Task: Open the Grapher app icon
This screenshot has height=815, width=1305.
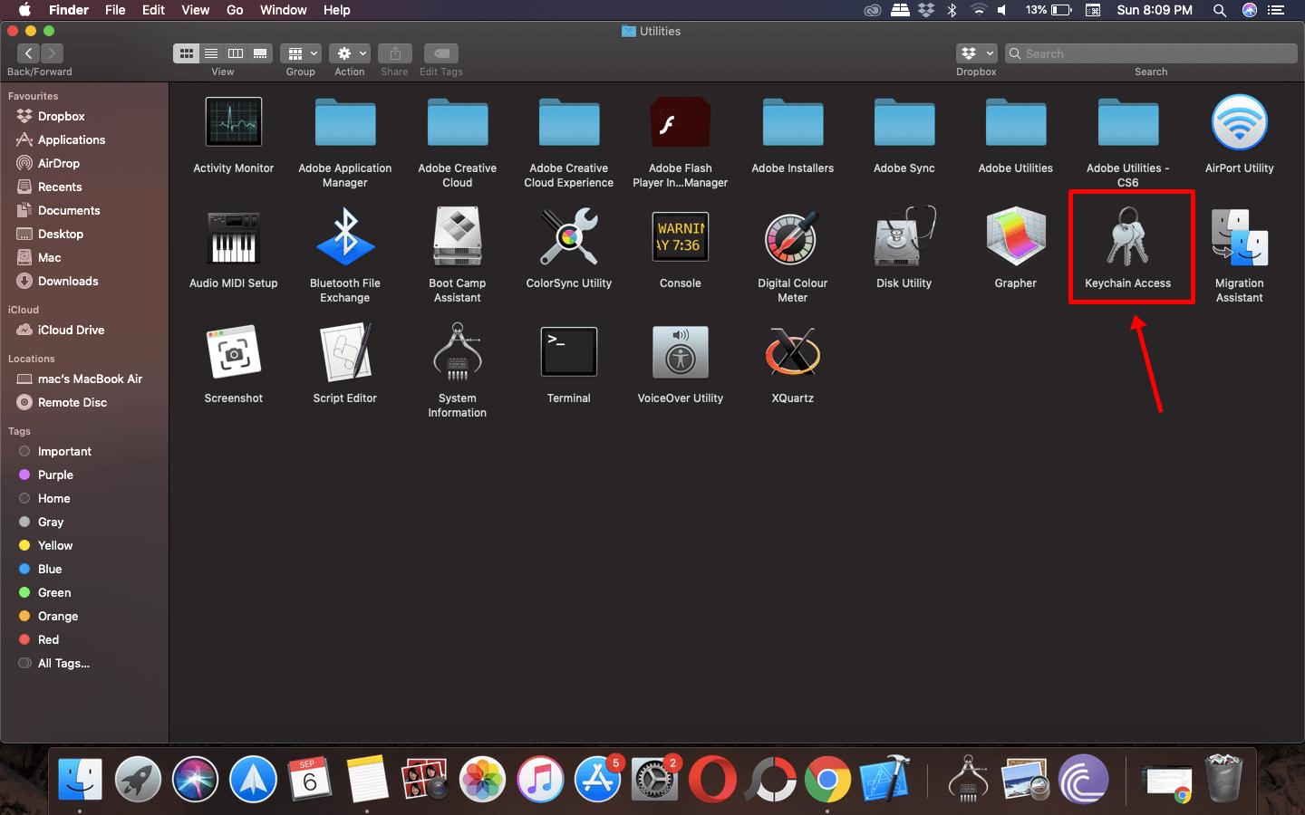Action: 1015,238
